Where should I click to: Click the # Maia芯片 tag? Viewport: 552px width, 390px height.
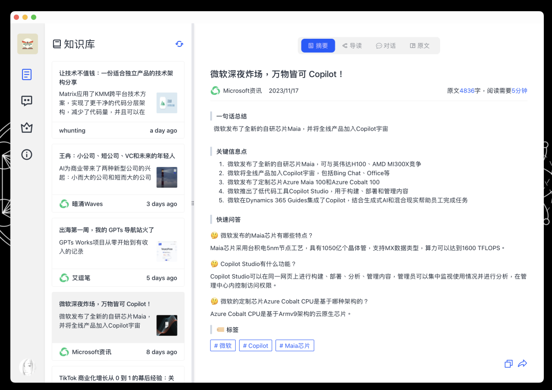point(295,346)
